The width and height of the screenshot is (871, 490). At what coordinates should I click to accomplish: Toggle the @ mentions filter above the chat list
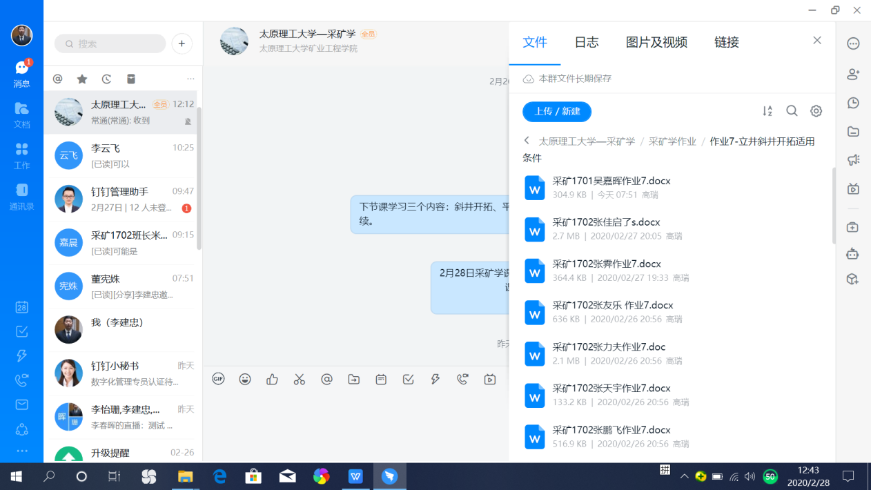[58, 79]
